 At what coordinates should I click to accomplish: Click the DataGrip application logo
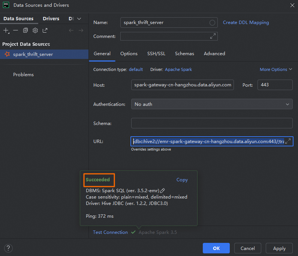(x=6, y=5)
